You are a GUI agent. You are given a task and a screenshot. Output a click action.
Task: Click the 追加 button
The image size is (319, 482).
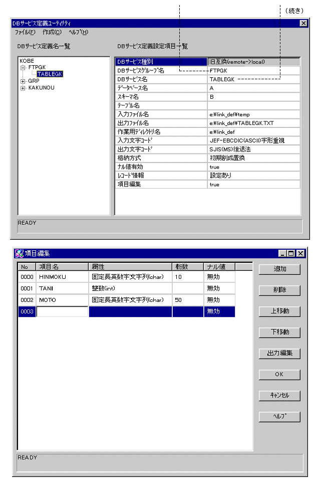pyautogui.click(x=279, y=269)
